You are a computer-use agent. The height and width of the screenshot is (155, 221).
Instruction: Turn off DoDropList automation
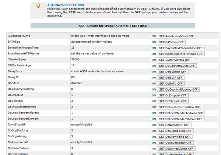click(x=173, y=95)
